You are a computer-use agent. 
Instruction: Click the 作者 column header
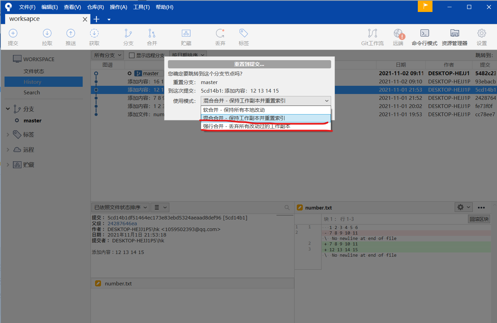pyautogui.click(x=449, y=65)
